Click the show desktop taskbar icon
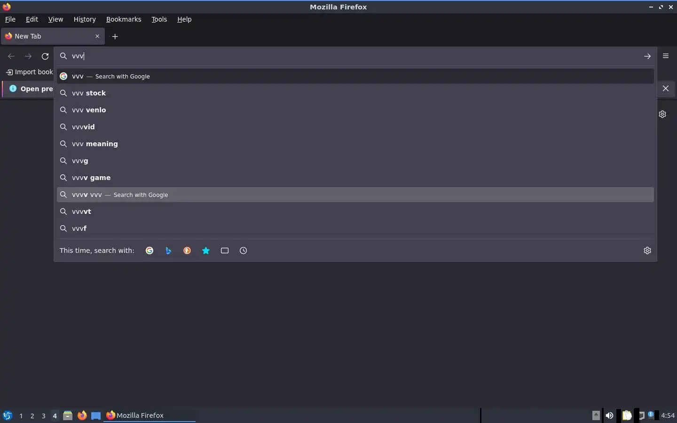The image size is (677, 423). pyautogui.click(x=96, y=415)
